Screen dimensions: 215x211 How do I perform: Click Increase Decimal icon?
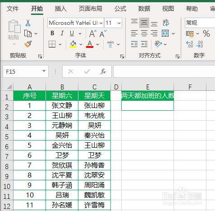tap(190, 44)
